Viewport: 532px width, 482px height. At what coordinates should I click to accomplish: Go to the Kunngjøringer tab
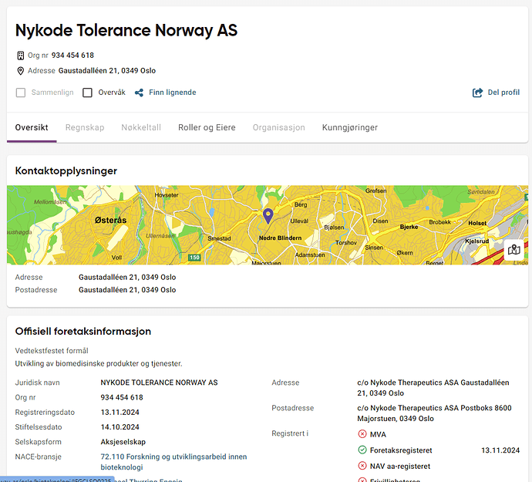click(350, 127)
